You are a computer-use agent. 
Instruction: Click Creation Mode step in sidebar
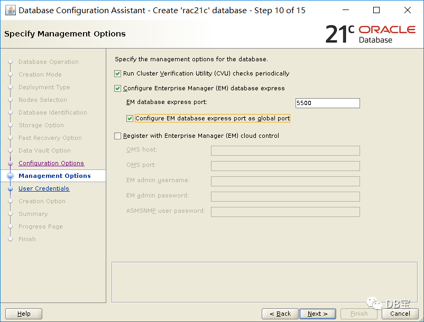coord(40,74)
